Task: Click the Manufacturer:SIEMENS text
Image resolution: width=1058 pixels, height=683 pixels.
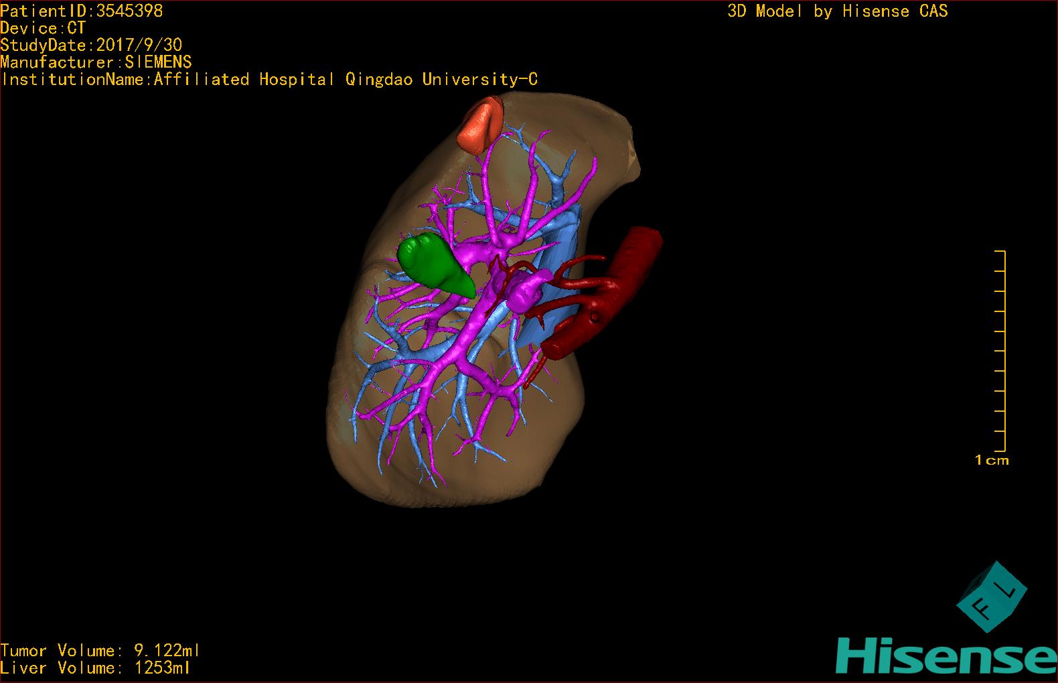Action: click(96, 62)
